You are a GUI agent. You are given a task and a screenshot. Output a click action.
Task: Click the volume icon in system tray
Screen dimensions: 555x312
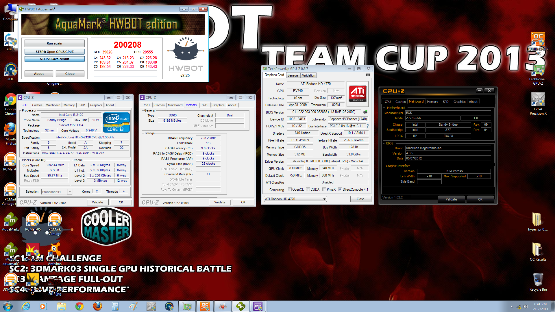(x=526, y=307)
